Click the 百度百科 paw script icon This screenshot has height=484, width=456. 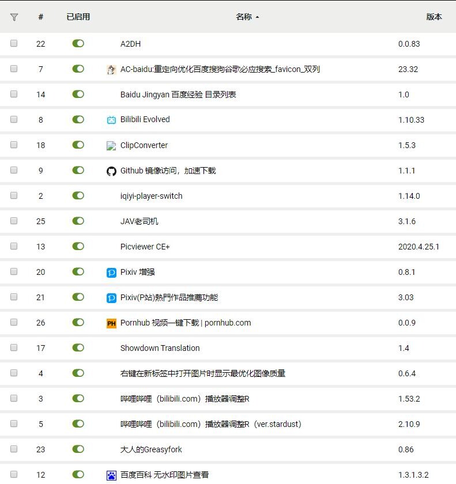pyautogui.click(x=111, y=475)
